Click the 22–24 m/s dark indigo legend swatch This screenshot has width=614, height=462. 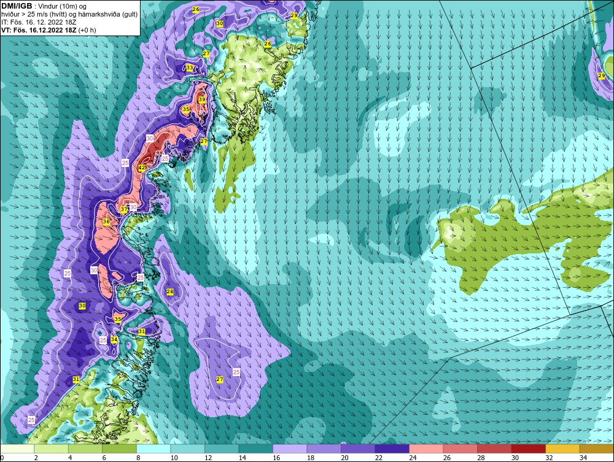pos(392,449)
